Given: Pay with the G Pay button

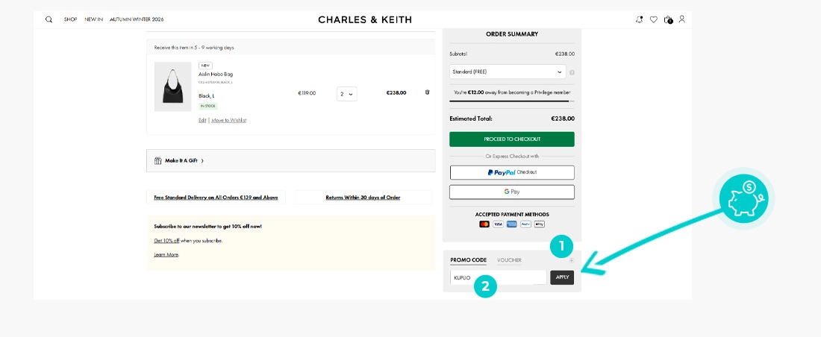Looking at the screenshot, I should (x=511, y=192).
